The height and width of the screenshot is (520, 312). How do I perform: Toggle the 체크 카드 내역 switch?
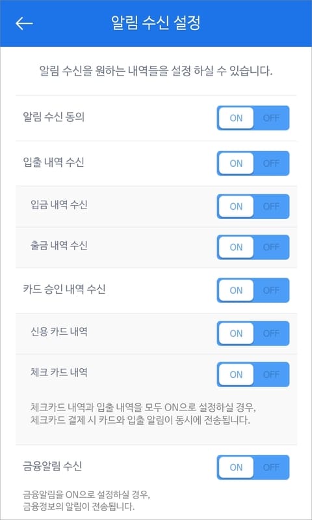pos(253,375)
